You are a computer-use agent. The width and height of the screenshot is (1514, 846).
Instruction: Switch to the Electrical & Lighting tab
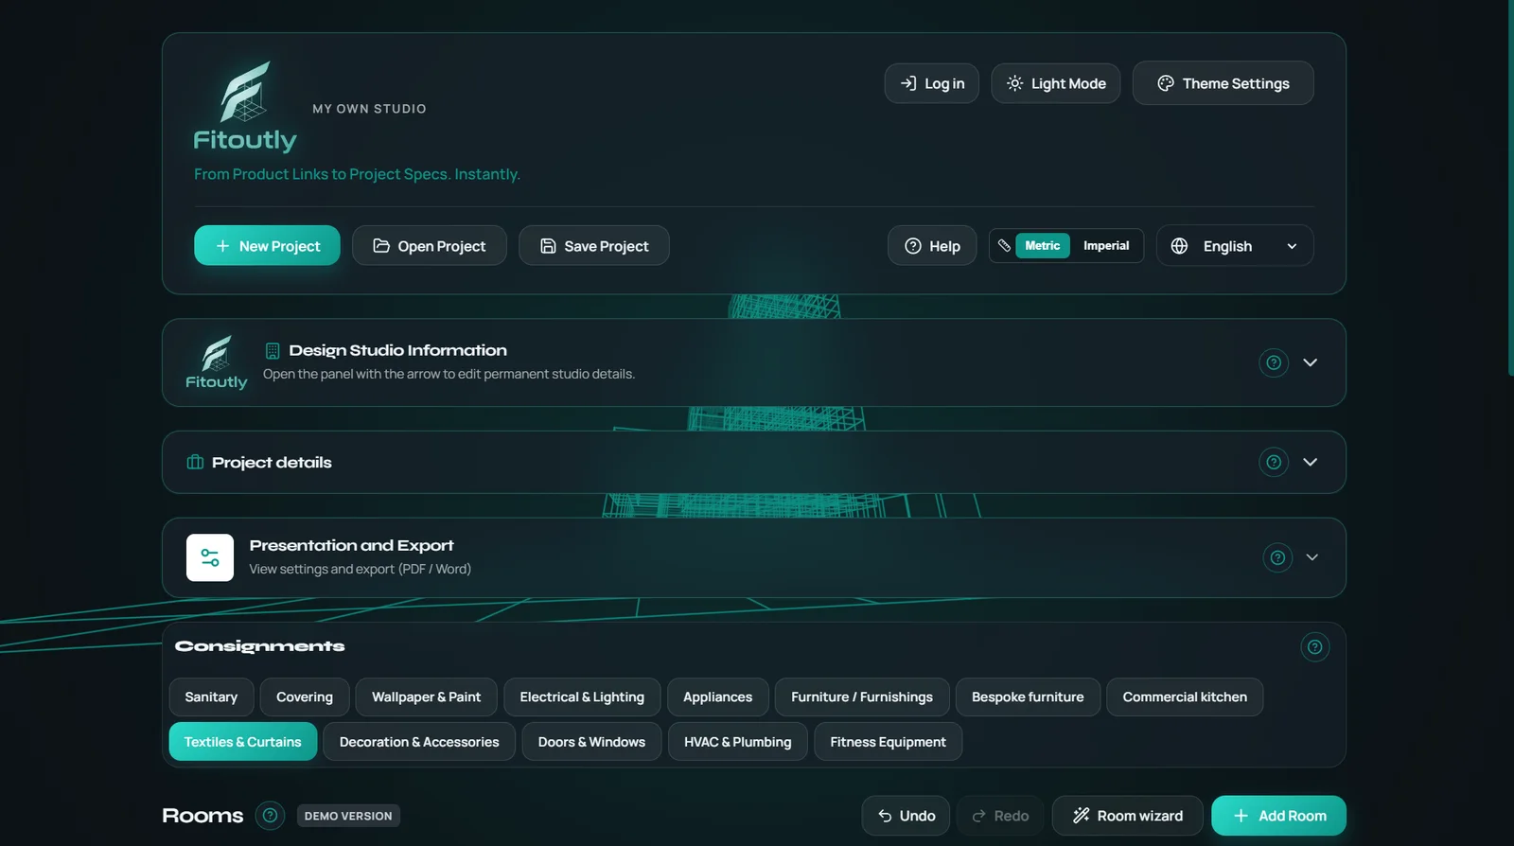582,697
